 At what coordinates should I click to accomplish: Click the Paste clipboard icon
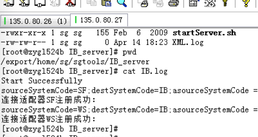click(106, 3)
